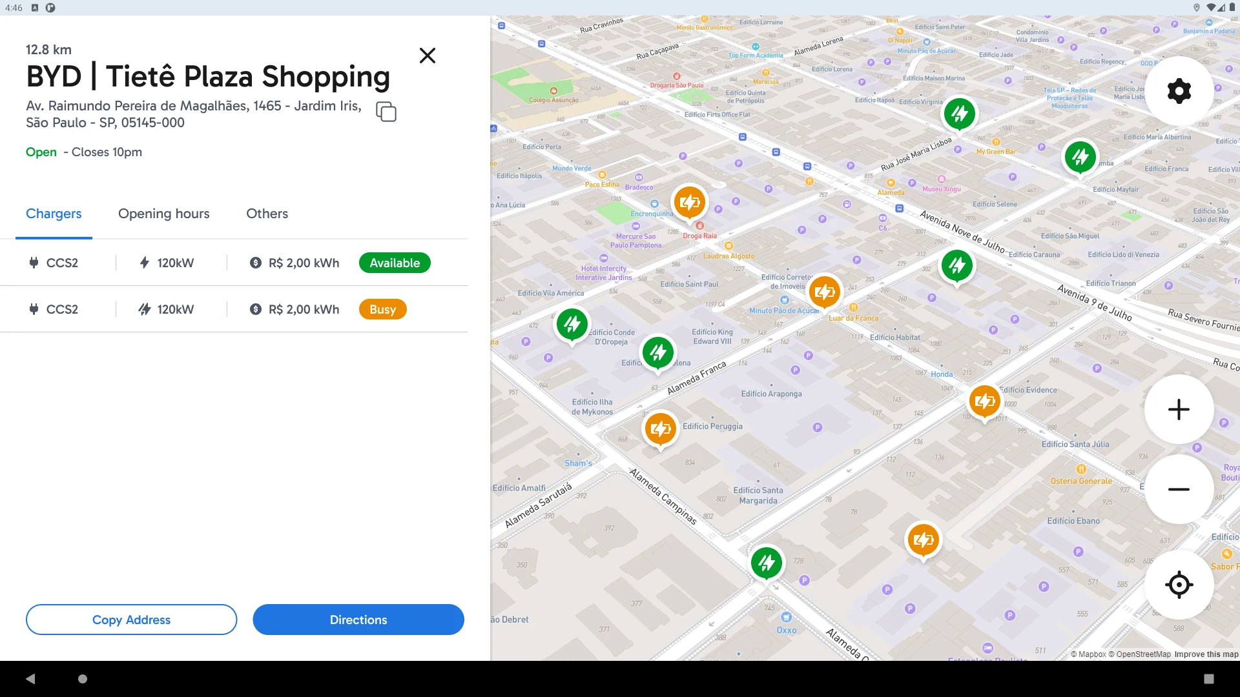The image size is (1240, 697).
Task: Select orange charger marker above Luar da Franca
Action: 825,292
